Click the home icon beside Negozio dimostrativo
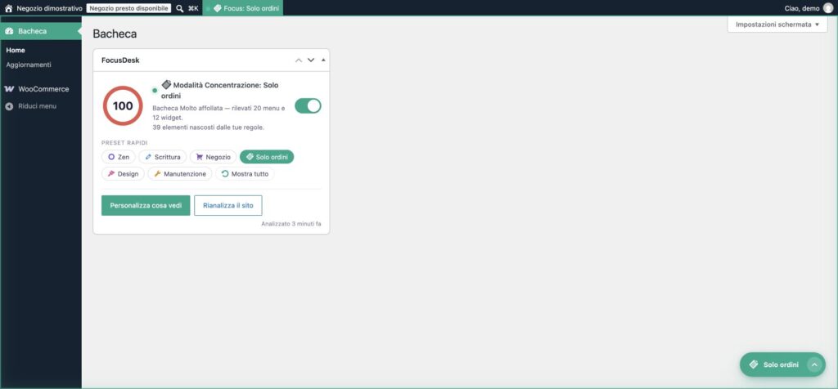Image resolution: width=838 pixels, height=389 pixels. point(8,8)
